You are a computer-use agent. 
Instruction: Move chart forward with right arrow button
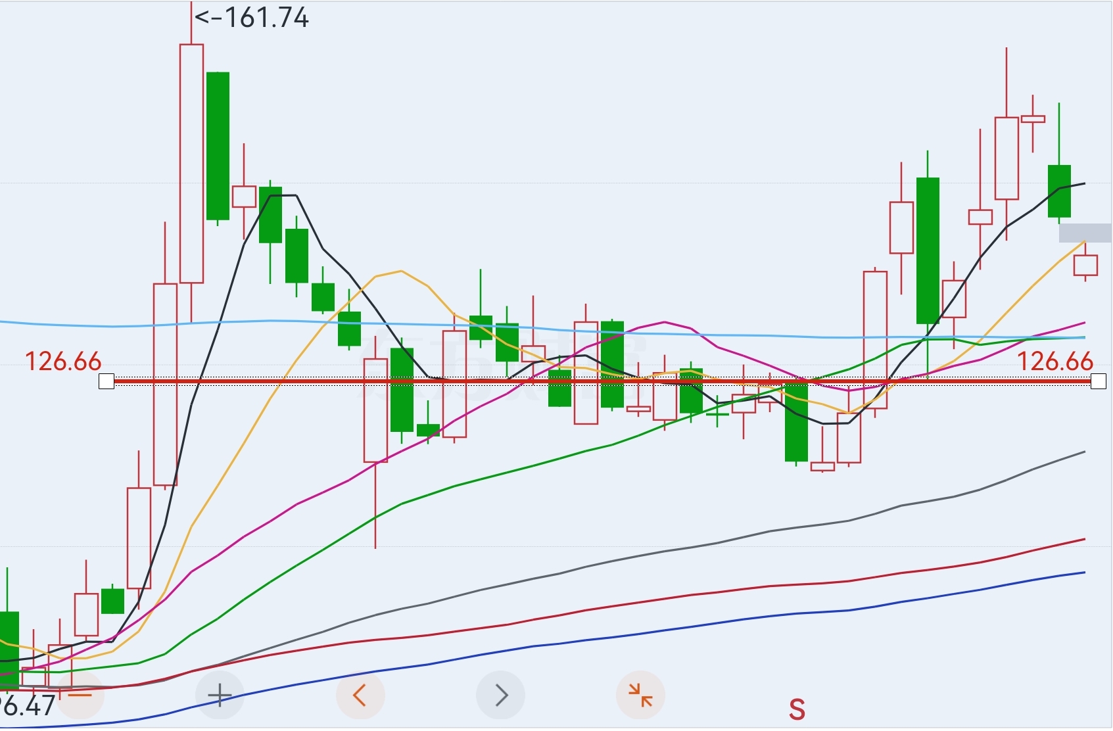click(500, 695)
